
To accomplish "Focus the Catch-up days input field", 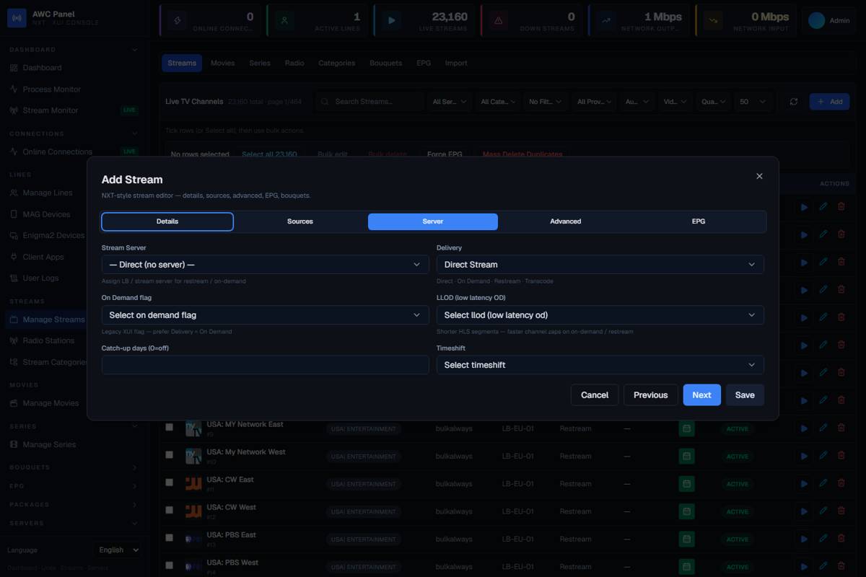I will click(x=266, y=365).
